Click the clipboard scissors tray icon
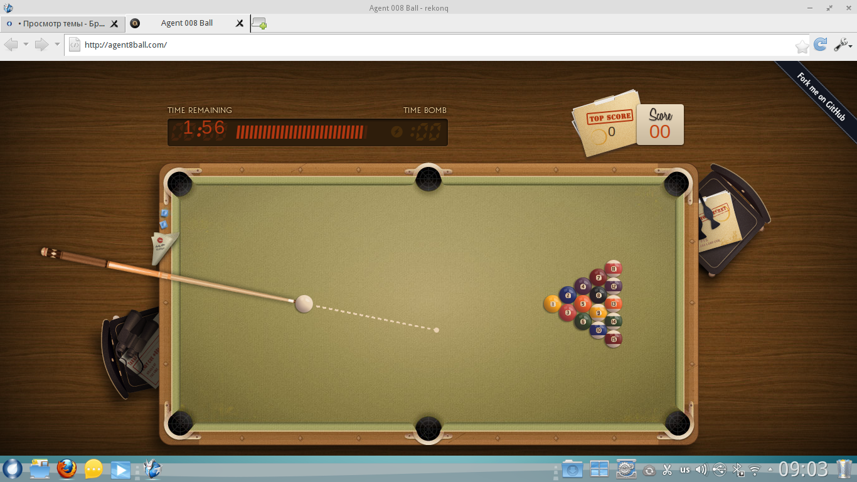Image resolution: width=857 pixels, height=482 pixels. point(667,469)
